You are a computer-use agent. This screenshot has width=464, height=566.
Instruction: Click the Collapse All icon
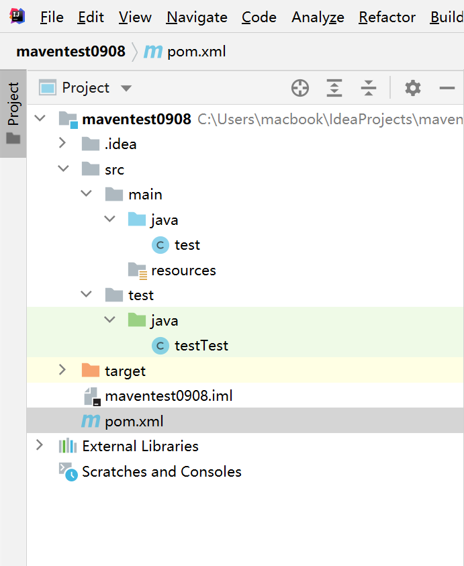368,88
